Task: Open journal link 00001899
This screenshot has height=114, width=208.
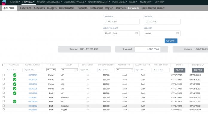Action: point(33,110)
